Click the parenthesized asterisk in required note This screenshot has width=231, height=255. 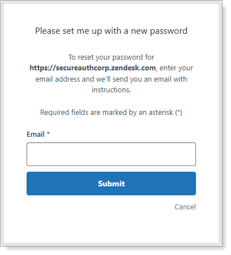[x=178, y=113]
